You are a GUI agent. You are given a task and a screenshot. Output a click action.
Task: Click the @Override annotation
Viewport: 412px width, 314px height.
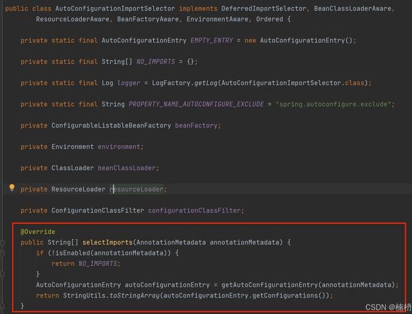click(37, 231)
